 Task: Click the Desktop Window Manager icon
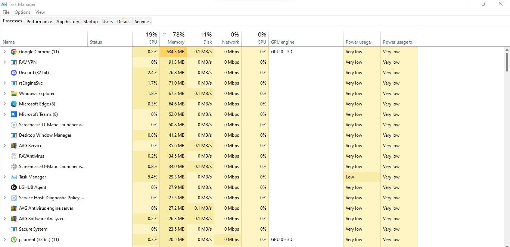tap(14, 135)
